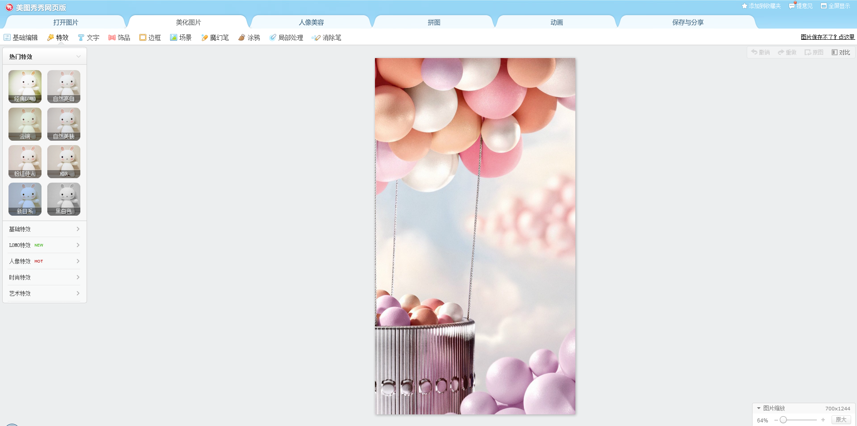Select the 边框 frames tool
The image size is (857, 426).
(150, 38)
